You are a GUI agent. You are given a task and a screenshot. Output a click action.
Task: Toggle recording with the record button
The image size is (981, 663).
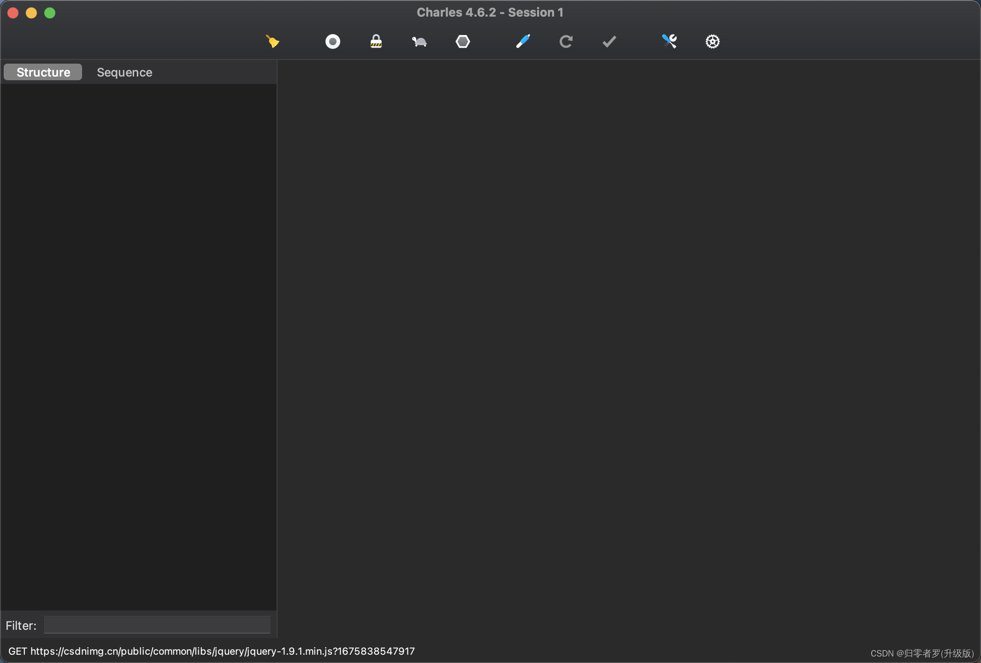point(332,41)
